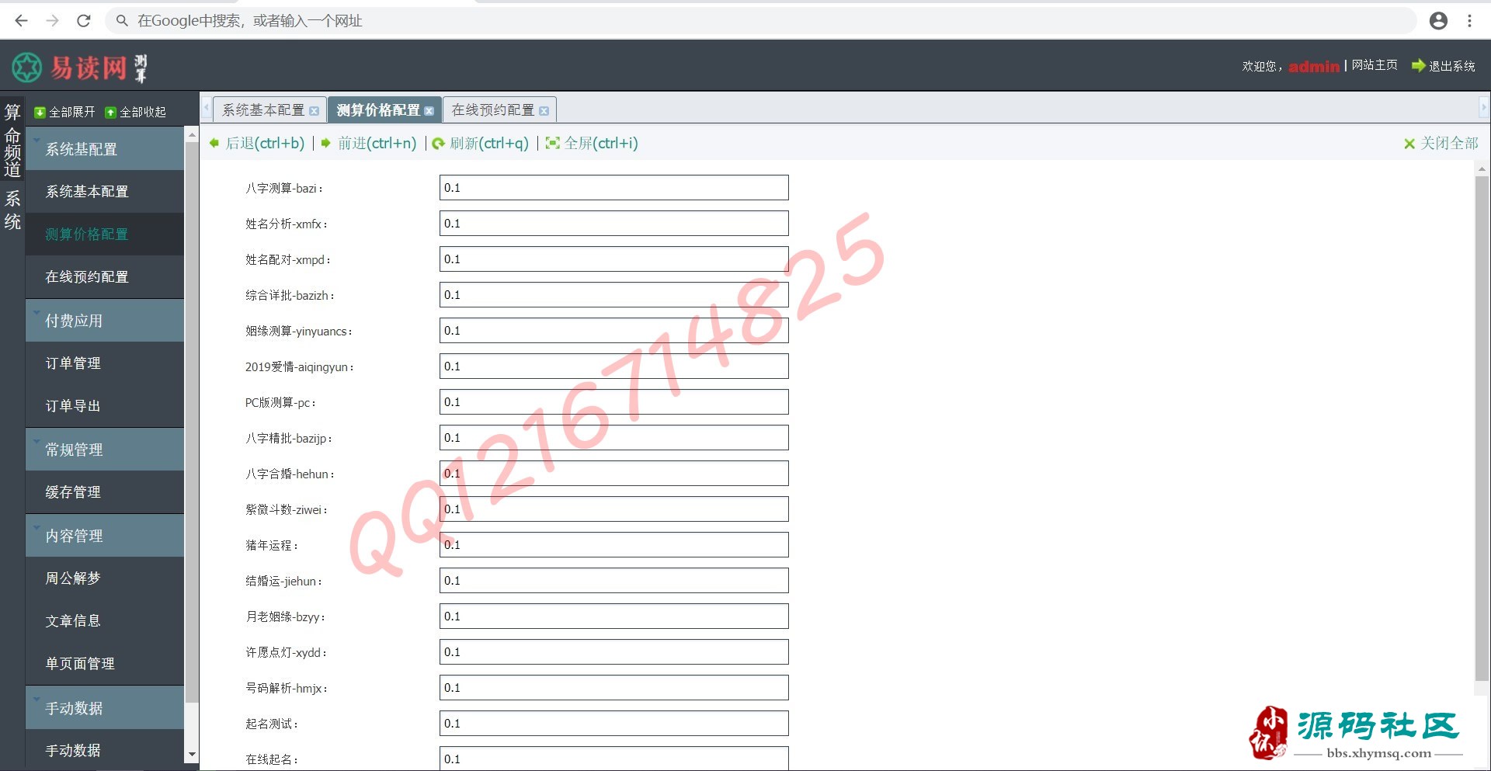
Task: Close the 系统基本配置 tab via its x
Action: (x=314, y=111)
